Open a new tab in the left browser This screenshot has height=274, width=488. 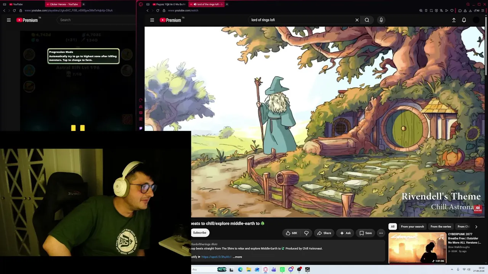click(83, 4)
